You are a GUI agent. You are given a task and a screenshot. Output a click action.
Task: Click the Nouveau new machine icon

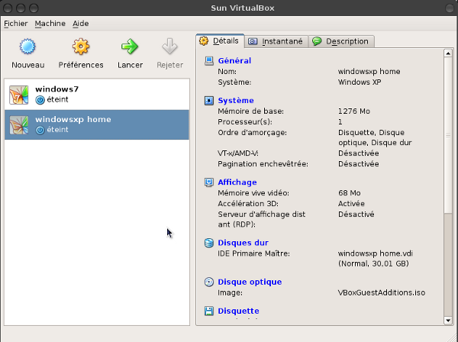[x=27, y=47]
